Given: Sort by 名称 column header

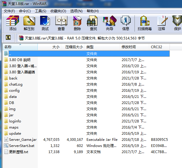Looking at the screenshot, I should click(x=20, y=47).
